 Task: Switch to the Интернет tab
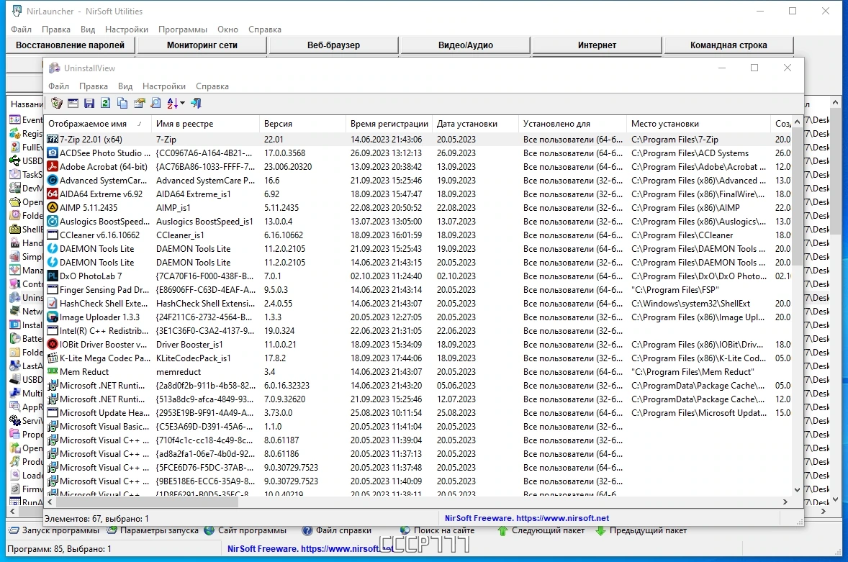click(597, 45)
